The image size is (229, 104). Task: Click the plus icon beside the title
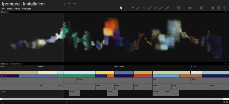point(69,3)
